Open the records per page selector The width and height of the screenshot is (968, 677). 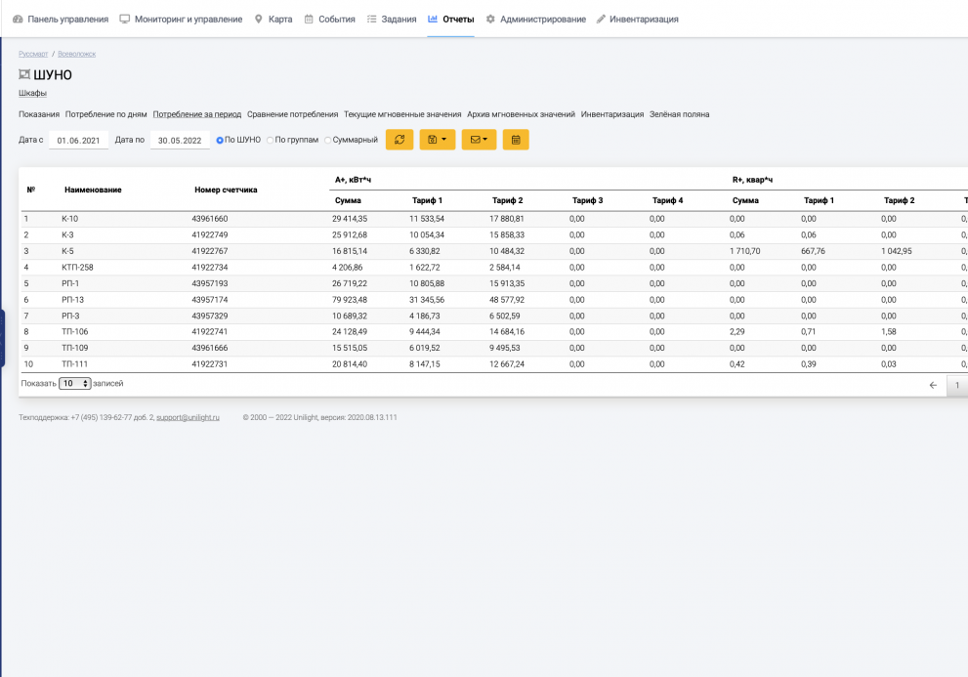[74, 384]
